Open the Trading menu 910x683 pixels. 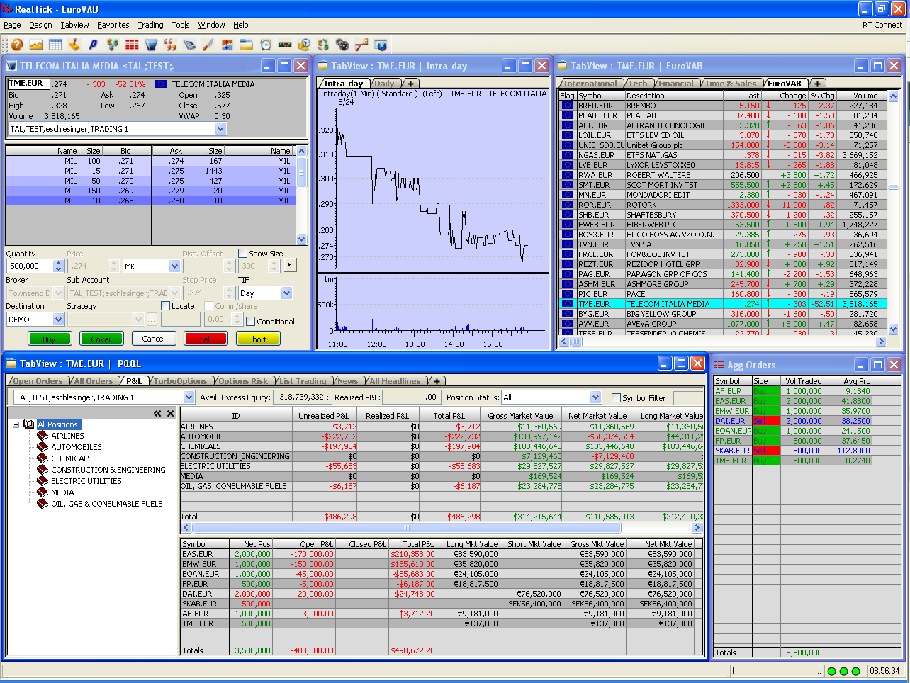(150, 25)
